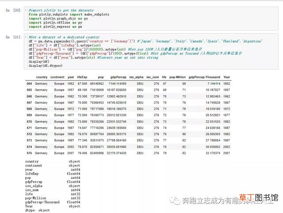Image resolution: width=283 pixels, height=213 pixels.
Task: Click the 'country object' dtype output line
Action: tap(53, 161)
